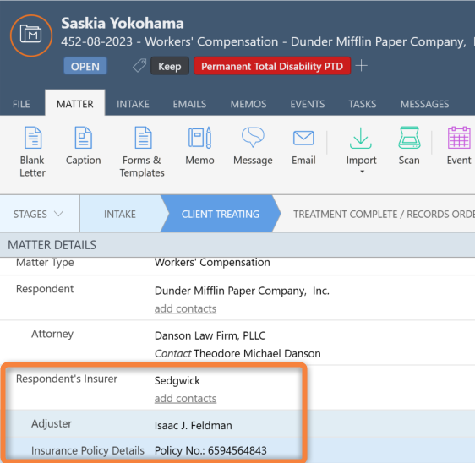The width and height of the screenshot is (475, 463).
Task: Click the Import download icon
Action: click(x=361, y=138)
